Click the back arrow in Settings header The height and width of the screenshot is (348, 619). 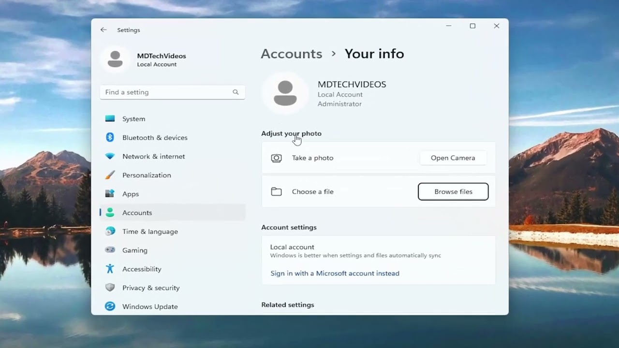[x=103, y=30]
